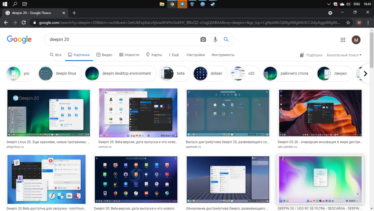This screenshot has width=374, height=211.
Task: Open the Ещё menu
Action: click(x=174, y=55)
